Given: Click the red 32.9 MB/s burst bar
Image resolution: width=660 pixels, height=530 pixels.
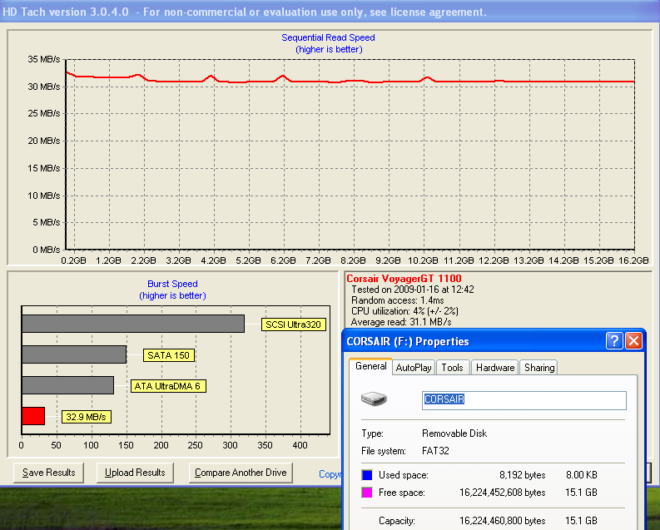Looking at the screenshot, I should (33, 416).
